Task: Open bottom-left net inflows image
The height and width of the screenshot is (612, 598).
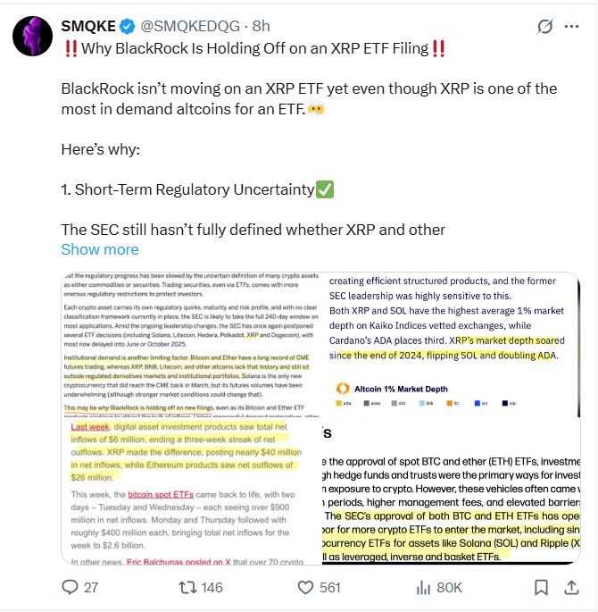Action: [x=191, y=491]
